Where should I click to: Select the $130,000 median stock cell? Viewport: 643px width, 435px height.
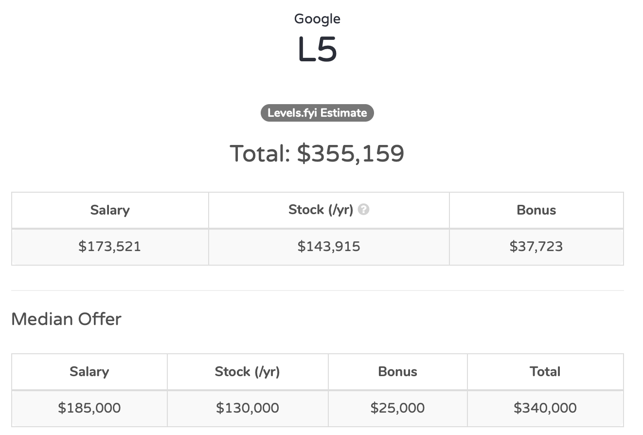tap(247, 408)
